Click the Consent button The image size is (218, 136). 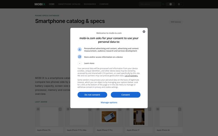[x=126, y=95]
